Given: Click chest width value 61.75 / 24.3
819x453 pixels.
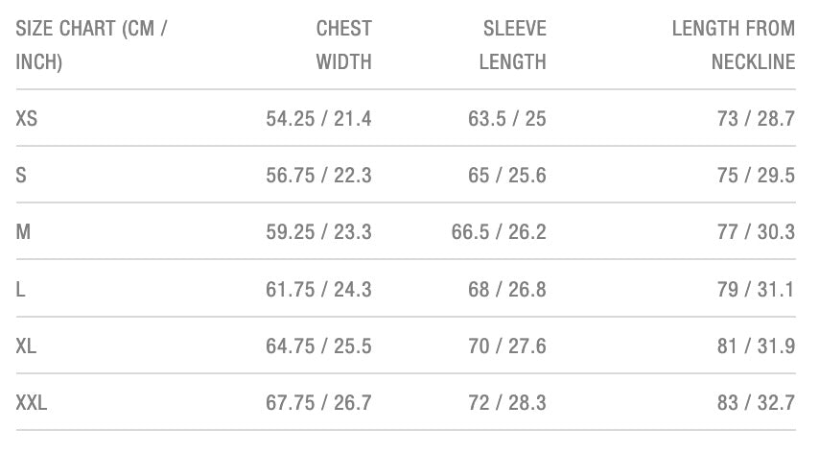Looking at the screenshot, I should tap(318, 289).
